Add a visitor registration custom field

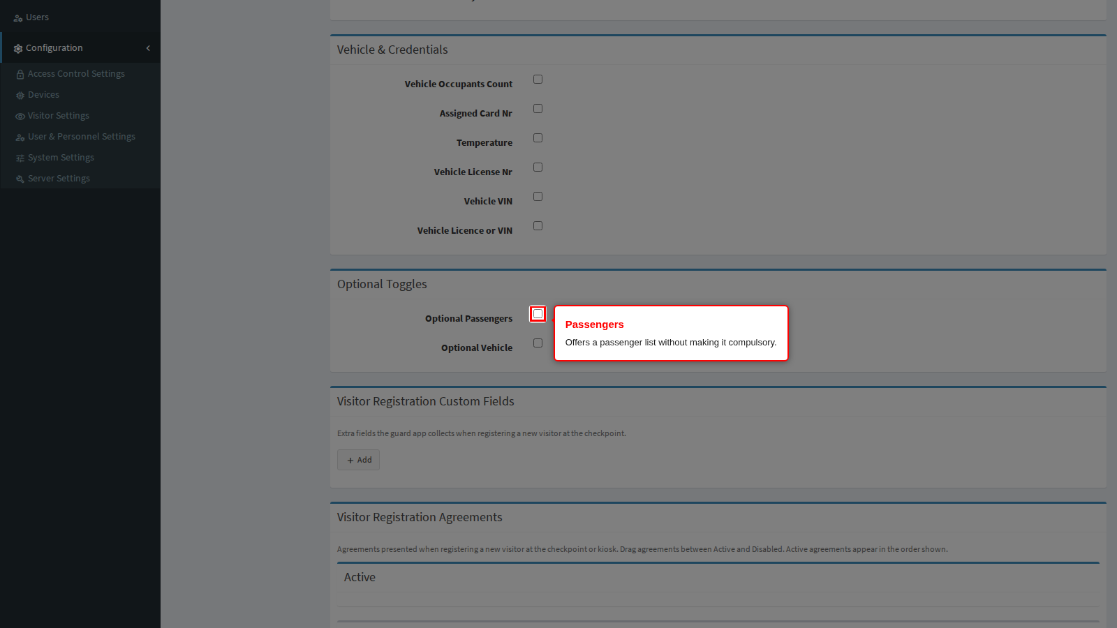pos(358,460)
